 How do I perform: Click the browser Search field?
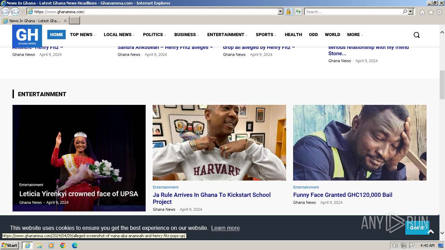(353, 11)
